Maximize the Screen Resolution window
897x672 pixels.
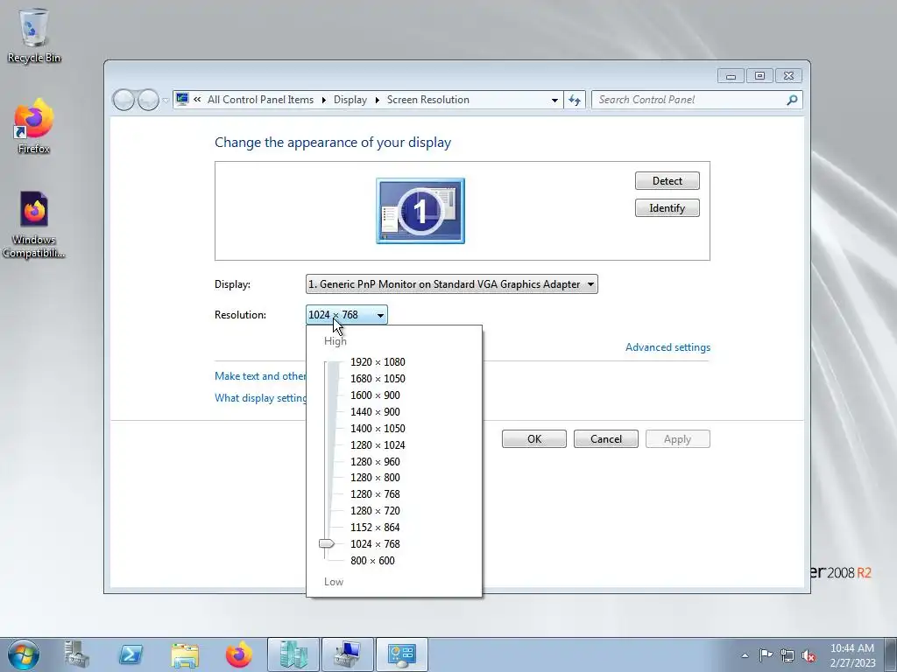pos(759,75)
